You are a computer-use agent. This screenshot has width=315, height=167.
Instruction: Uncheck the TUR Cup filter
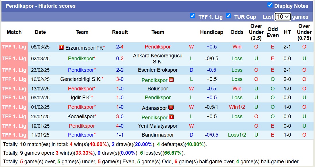[229, 16]
